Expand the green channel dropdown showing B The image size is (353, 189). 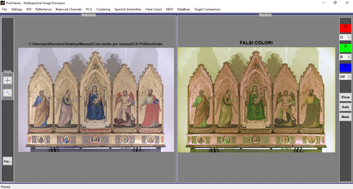pos(345,57)
